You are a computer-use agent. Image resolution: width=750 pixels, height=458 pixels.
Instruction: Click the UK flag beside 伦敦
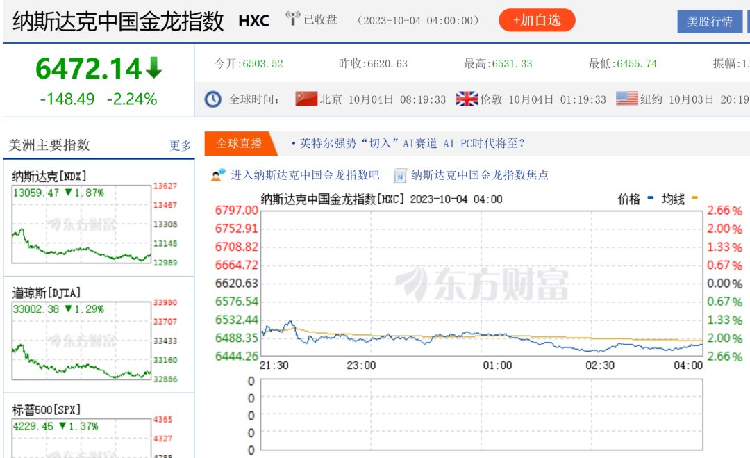pos(467,99)
